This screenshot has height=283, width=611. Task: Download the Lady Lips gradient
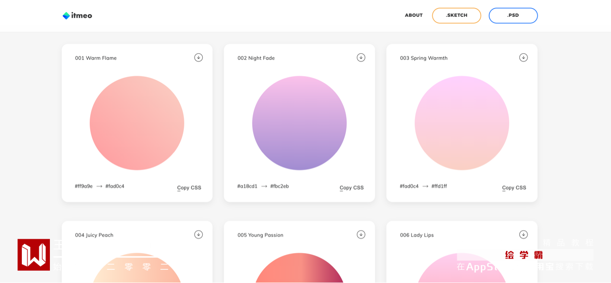pyautogui.click(x=523, y=234)
